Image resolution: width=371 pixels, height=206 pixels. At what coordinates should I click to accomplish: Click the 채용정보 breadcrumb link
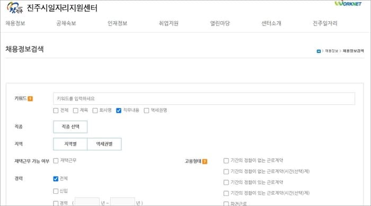(x=331, y=51)
